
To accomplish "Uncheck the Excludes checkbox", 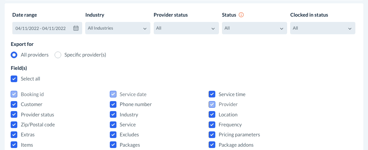I will pos(113,135).
